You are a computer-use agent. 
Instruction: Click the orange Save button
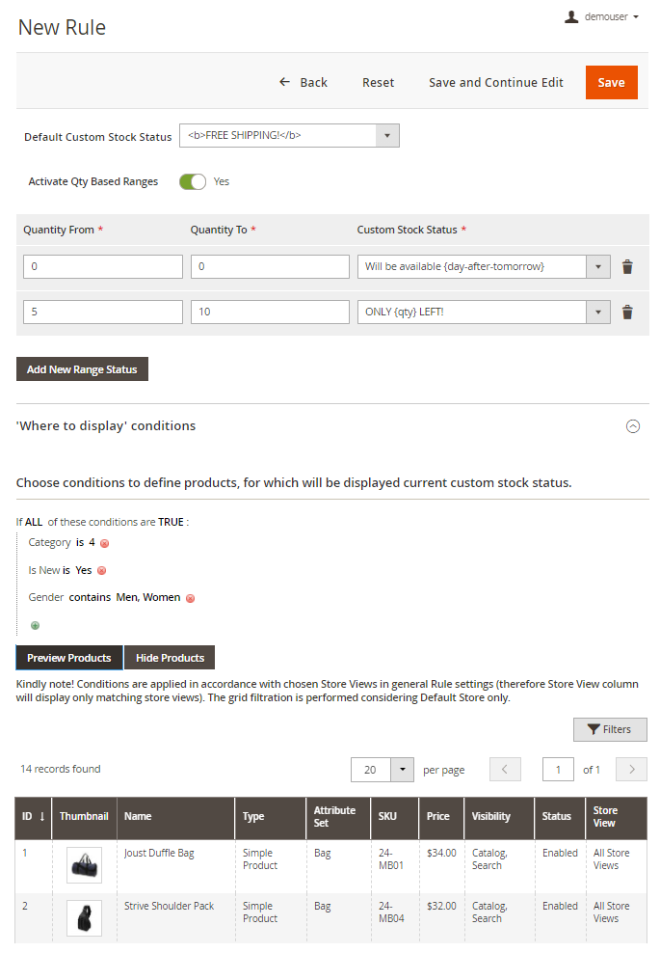click(611, 82)
